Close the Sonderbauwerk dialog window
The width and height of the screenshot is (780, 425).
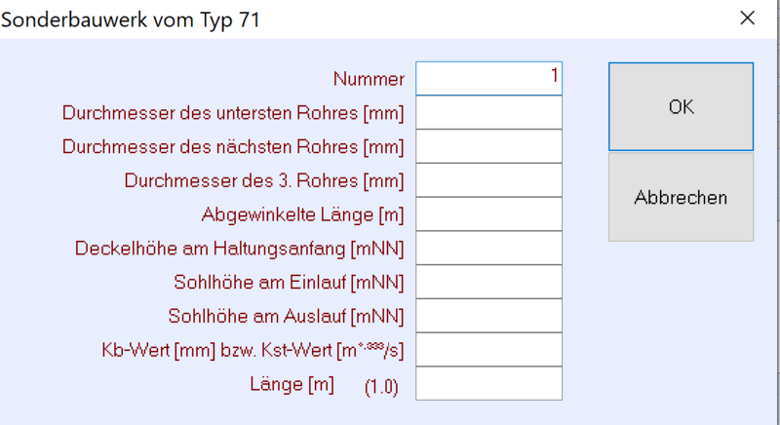pos(748,19)
